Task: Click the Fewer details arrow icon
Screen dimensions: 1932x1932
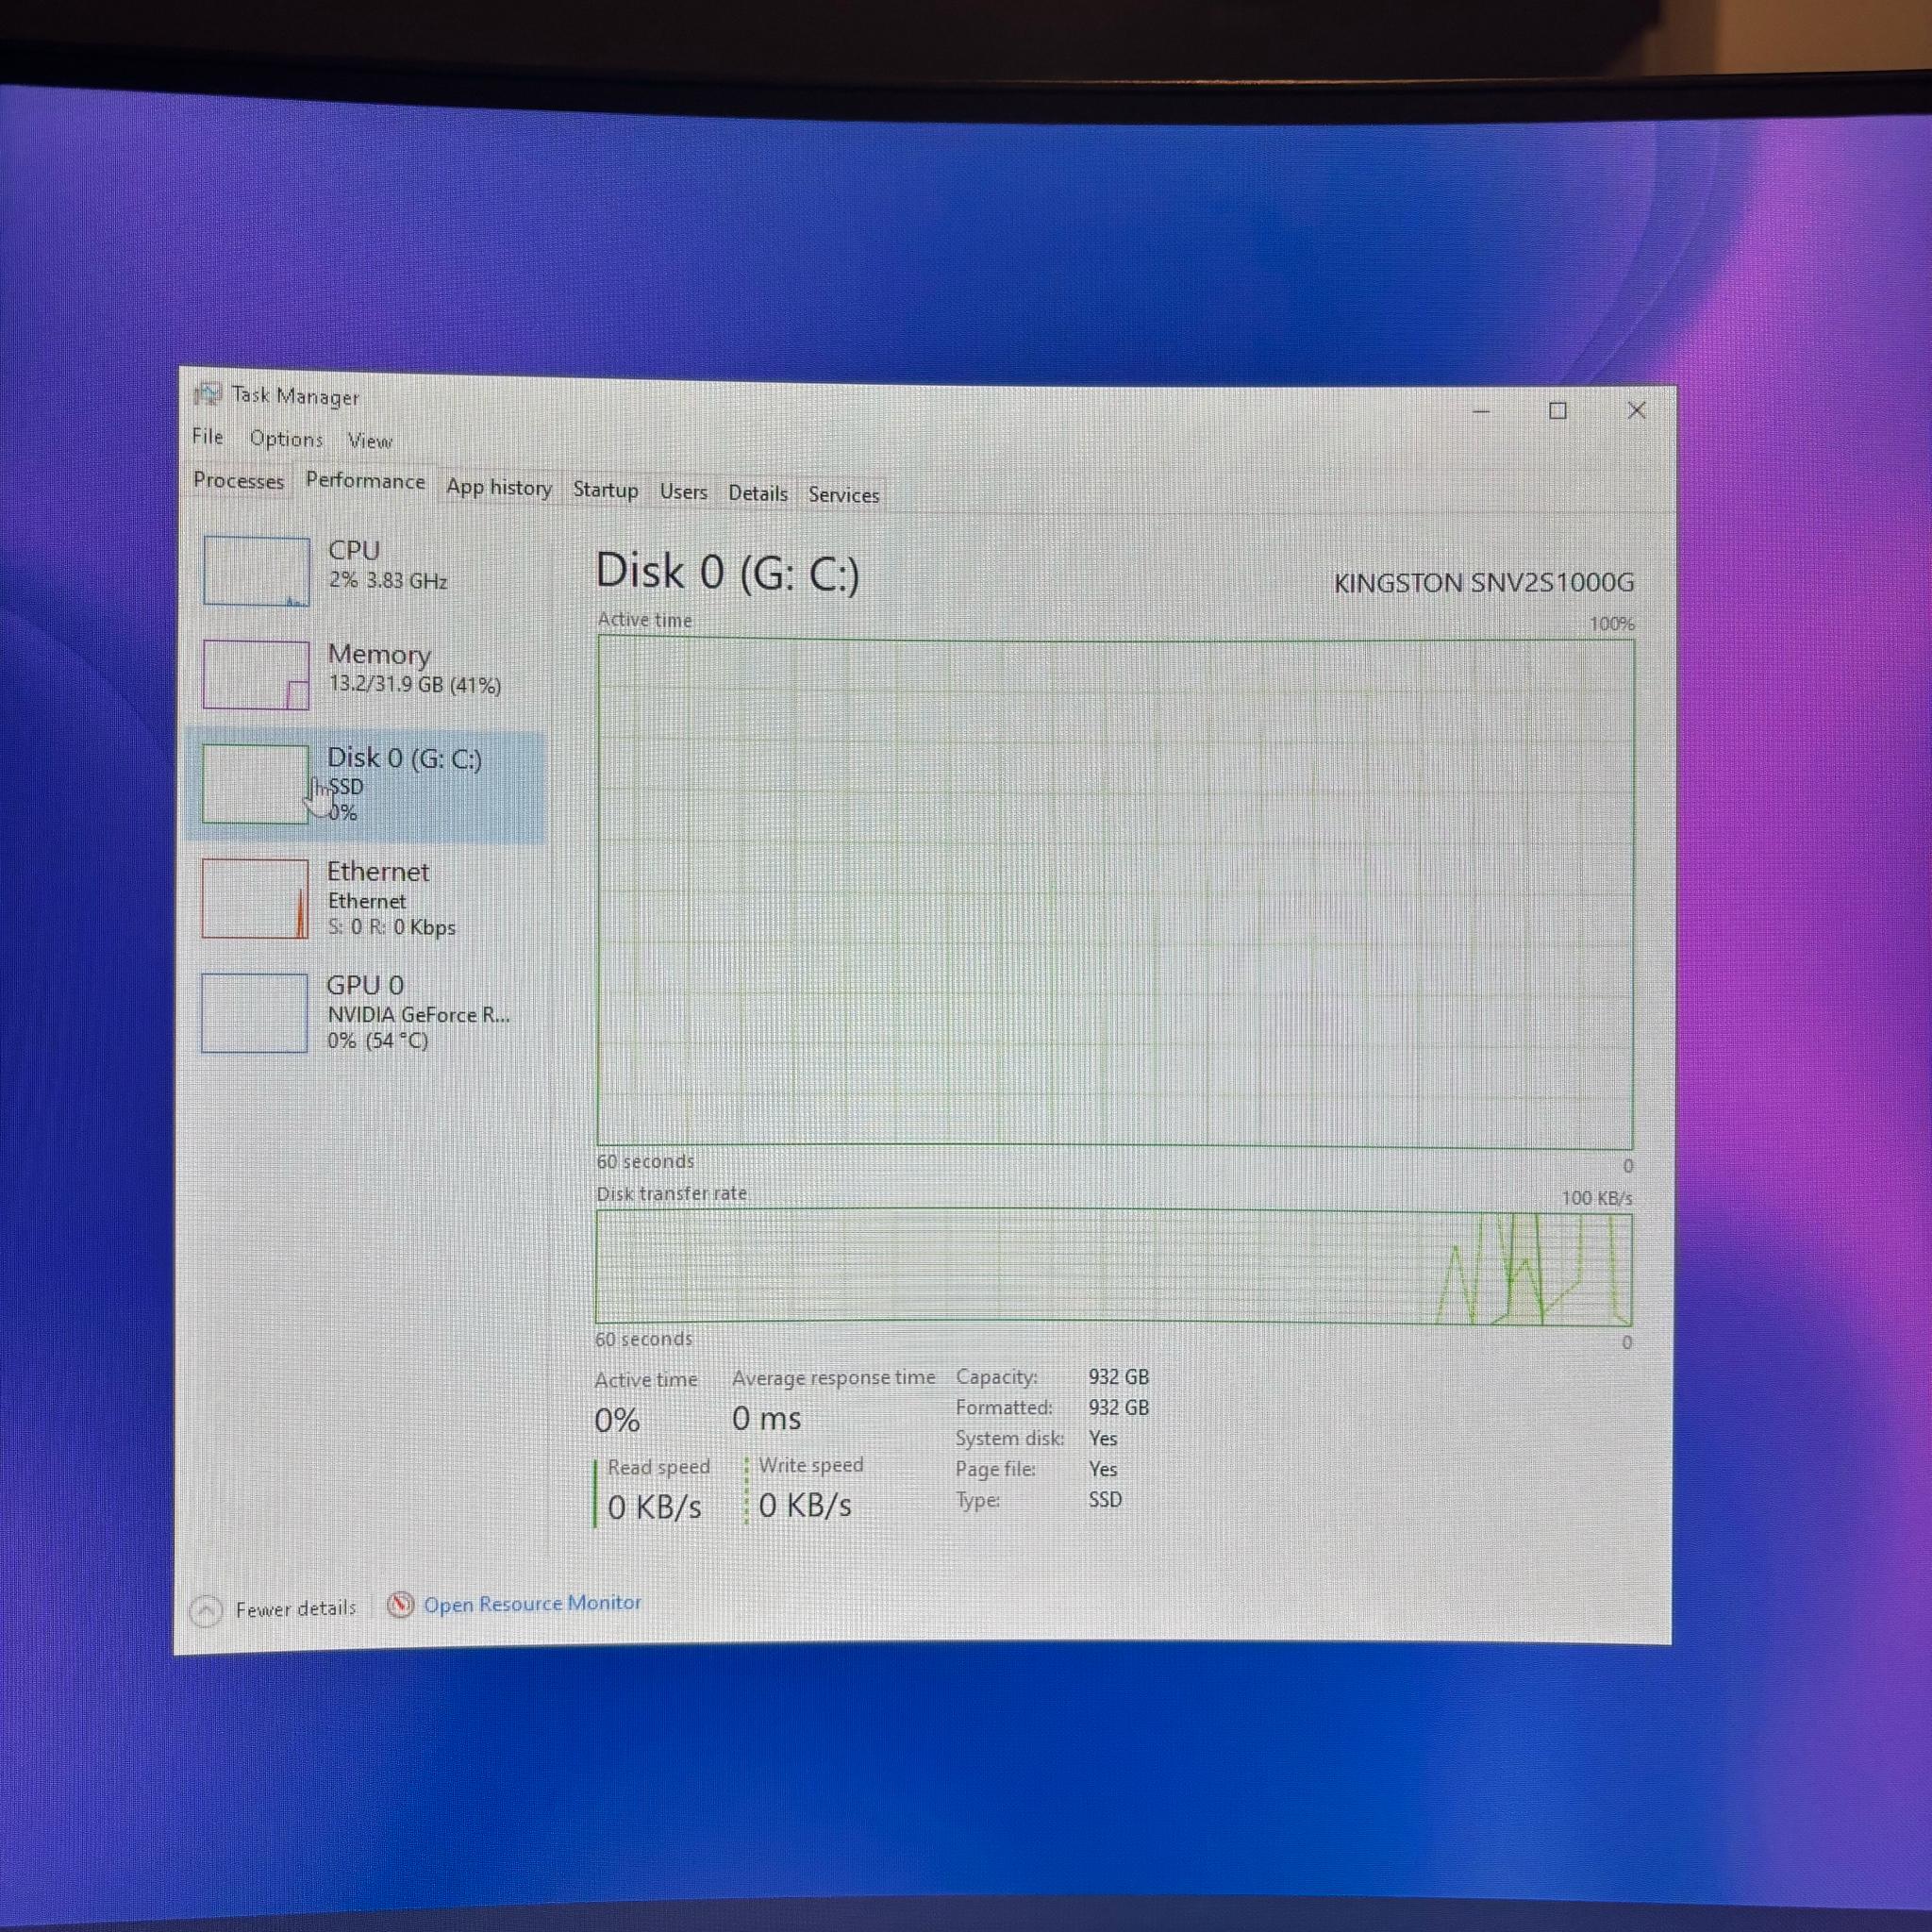Action: coord(206,1610)
